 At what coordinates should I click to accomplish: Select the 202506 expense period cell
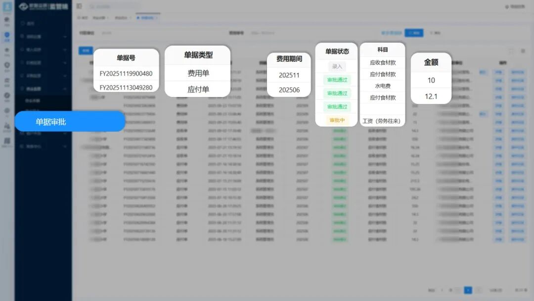pyautogui.click(x=289, y=90)
